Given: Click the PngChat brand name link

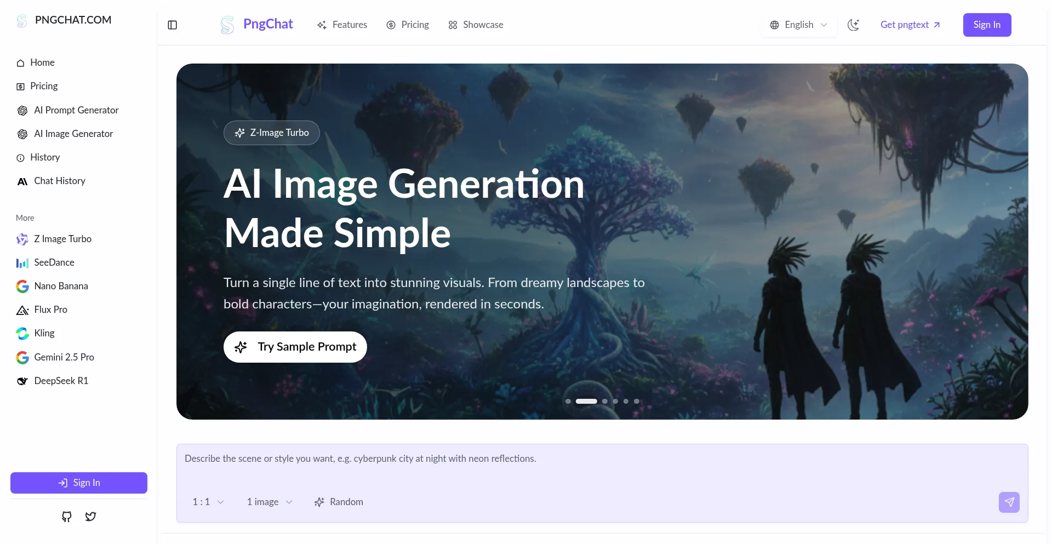Looking at the screenshot, I should point(268,24).
